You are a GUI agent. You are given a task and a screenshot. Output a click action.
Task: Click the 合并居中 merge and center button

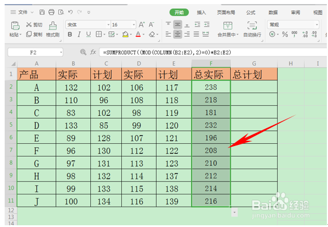click(x=228, y=29)
